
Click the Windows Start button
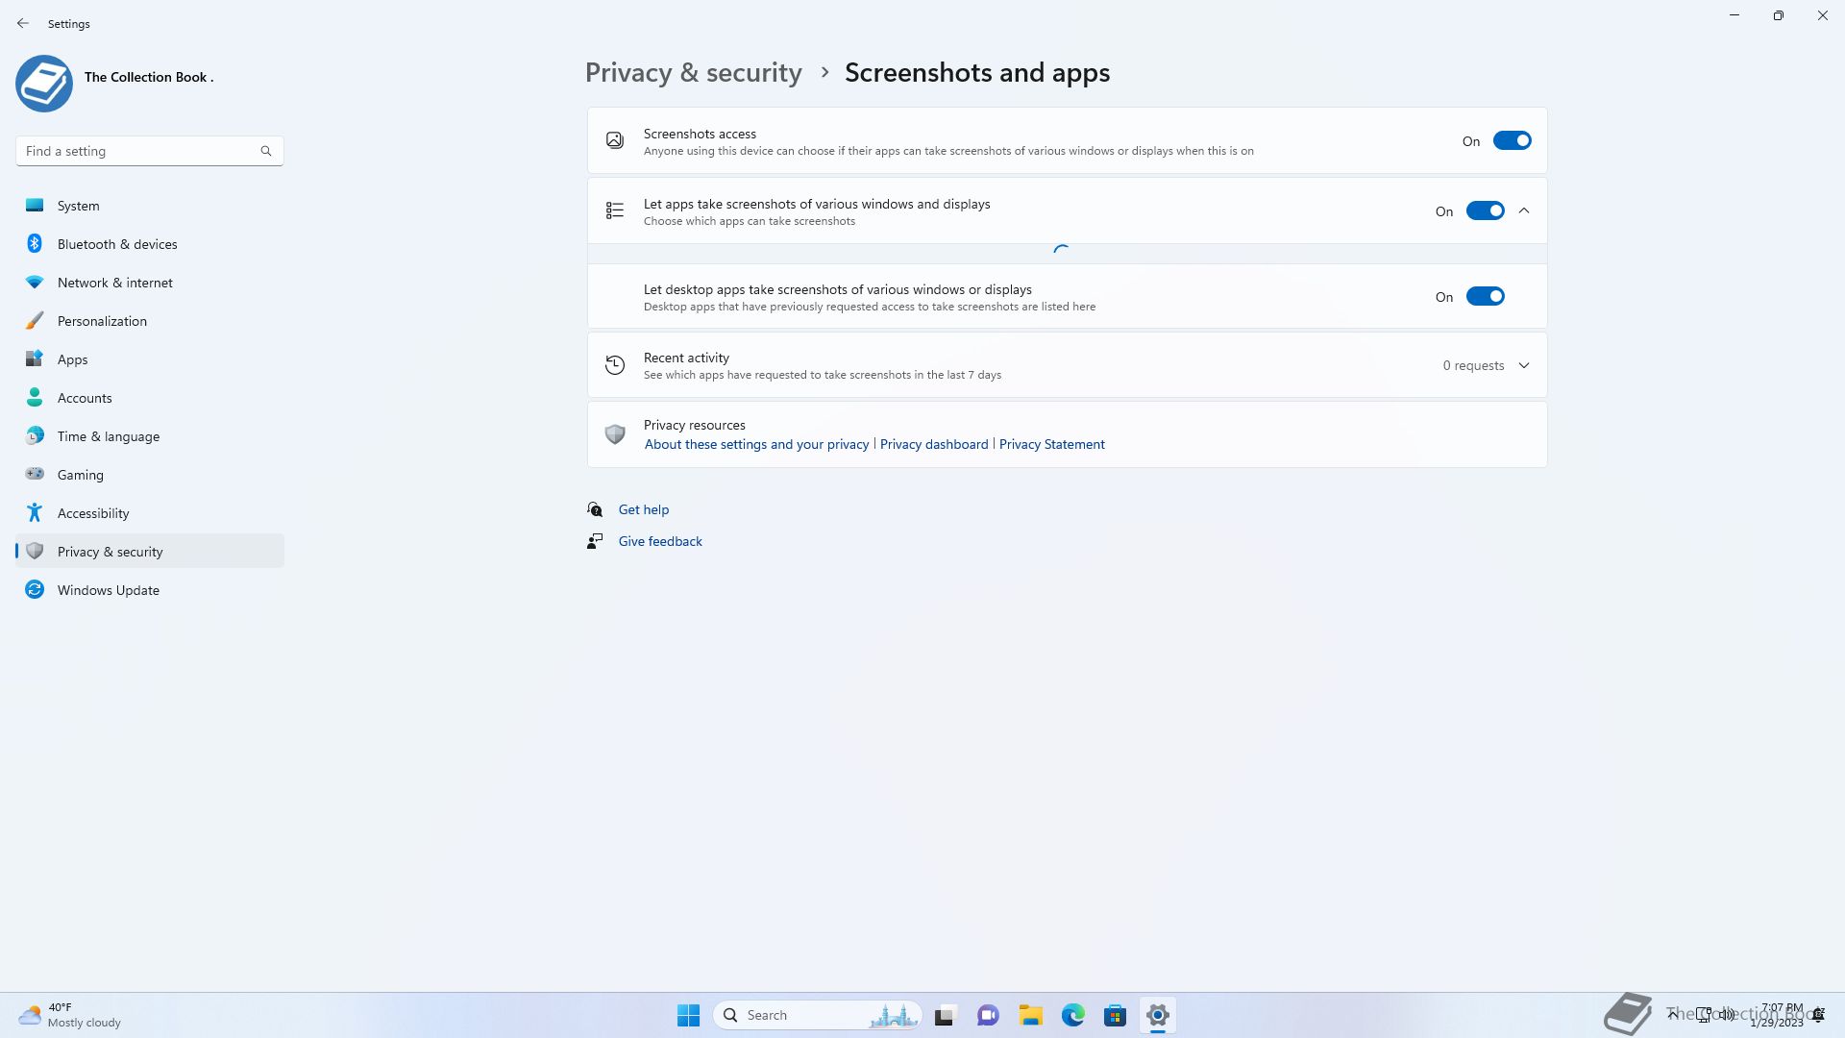coord(688,1015)
